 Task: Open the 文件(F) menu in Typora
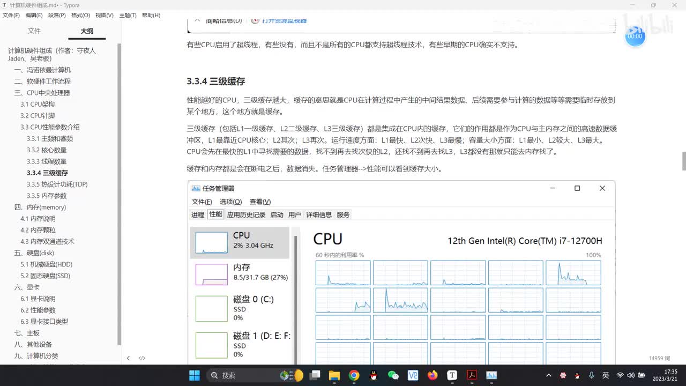[11, 16]
